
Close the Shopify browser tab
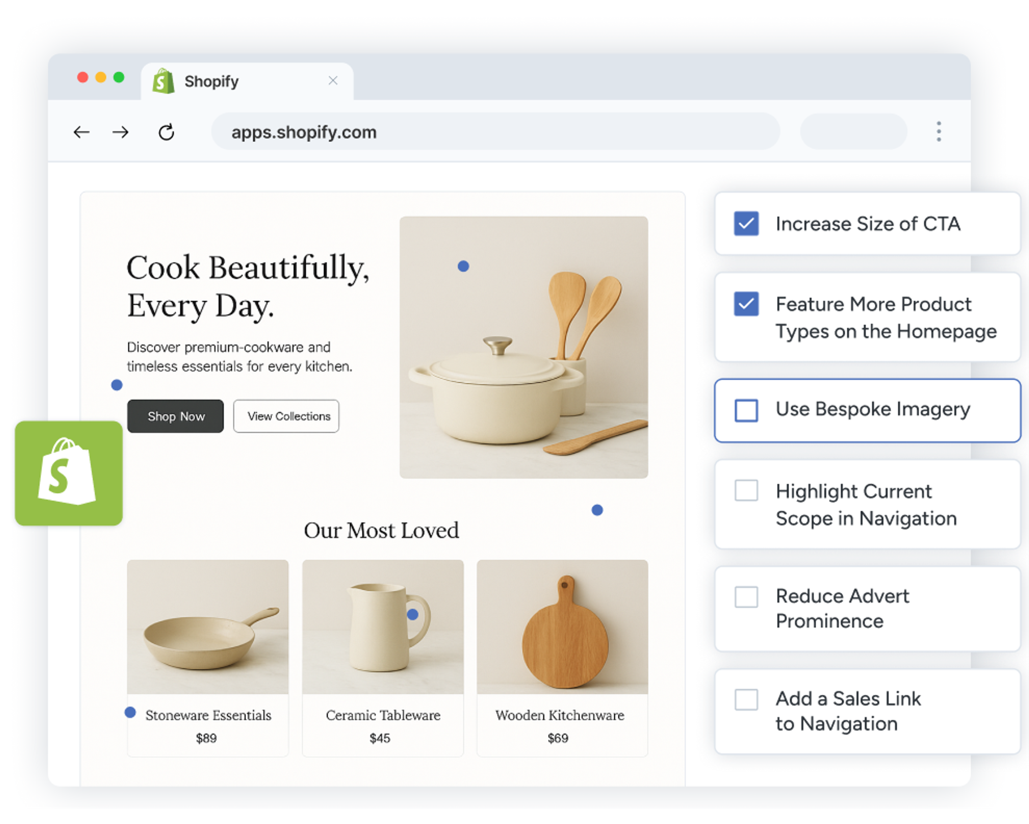[x=333, y=81]
